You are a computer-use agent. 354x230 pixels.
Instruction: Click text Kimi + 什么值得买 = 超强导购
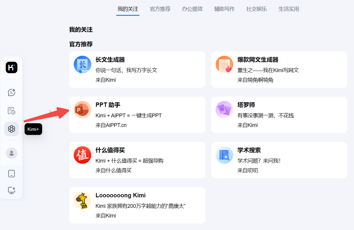pos(130,161)
